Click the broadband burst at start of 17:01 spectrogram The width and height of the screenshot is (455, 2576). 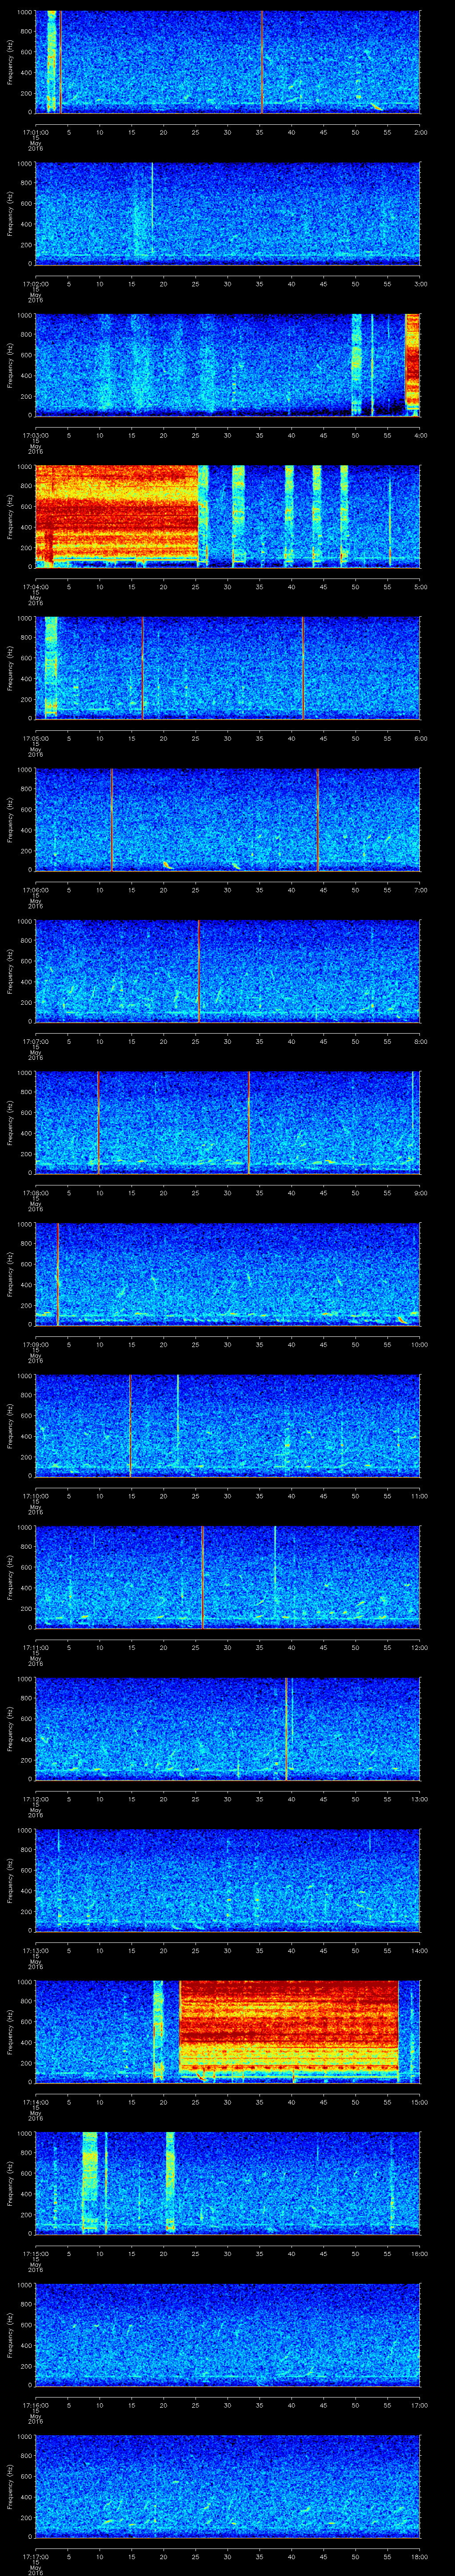point(51,62)
